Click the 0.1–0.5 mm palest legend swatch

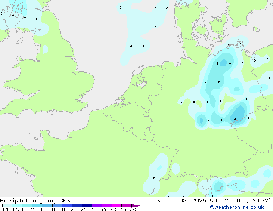tap(7, 205)
